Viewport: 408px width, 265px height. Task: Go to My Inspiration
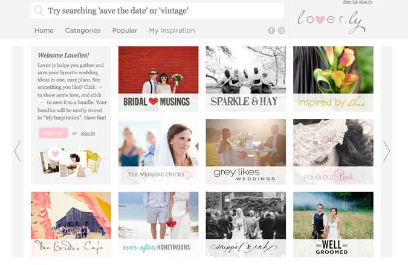(x=172, y=30)
